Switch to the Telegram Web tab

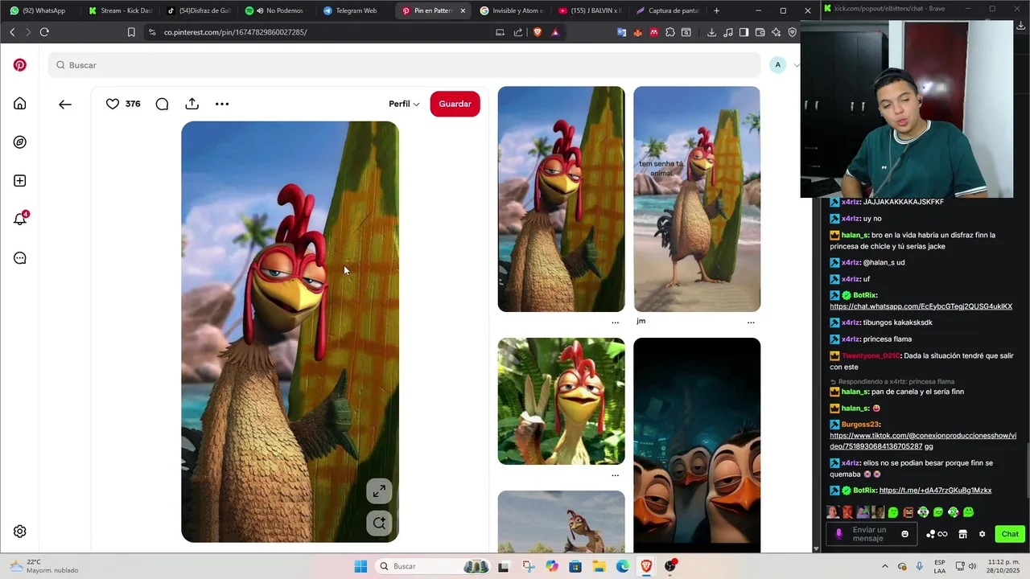[355, 10]
